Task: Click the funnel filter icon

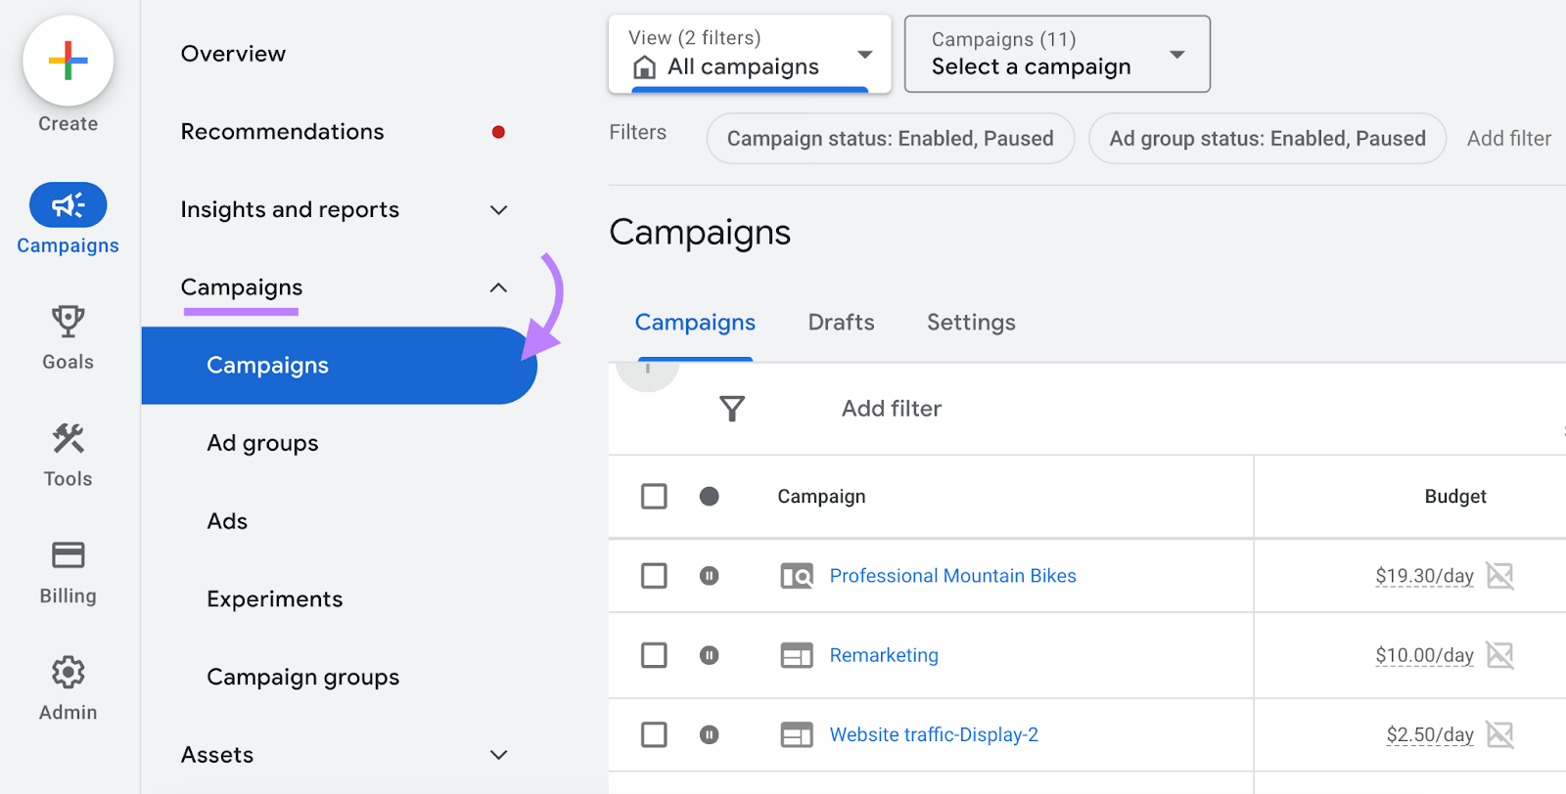Action: click(731, 409)
